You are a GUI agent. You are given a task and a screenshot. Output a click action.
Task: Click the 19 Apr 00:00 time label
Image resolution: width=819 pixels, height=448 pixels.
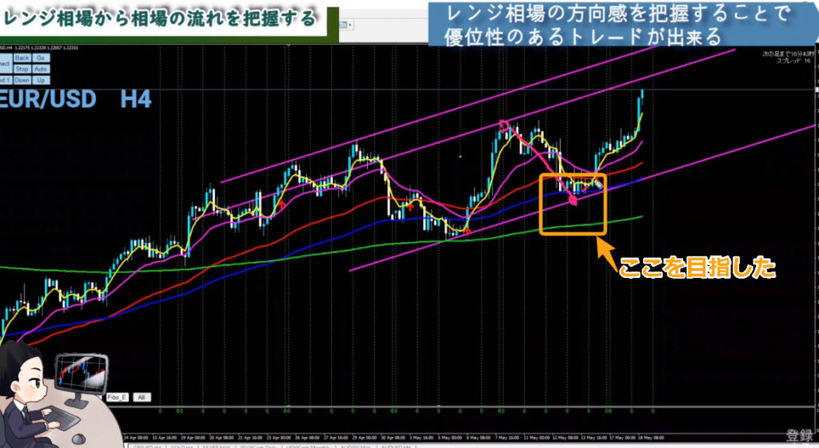coord(194,438)
